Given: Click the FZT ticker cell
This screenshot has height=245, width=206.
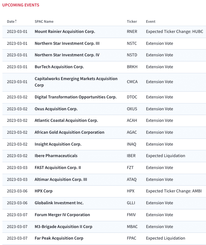Looking at the screenshot, I should tap(130, 168).
